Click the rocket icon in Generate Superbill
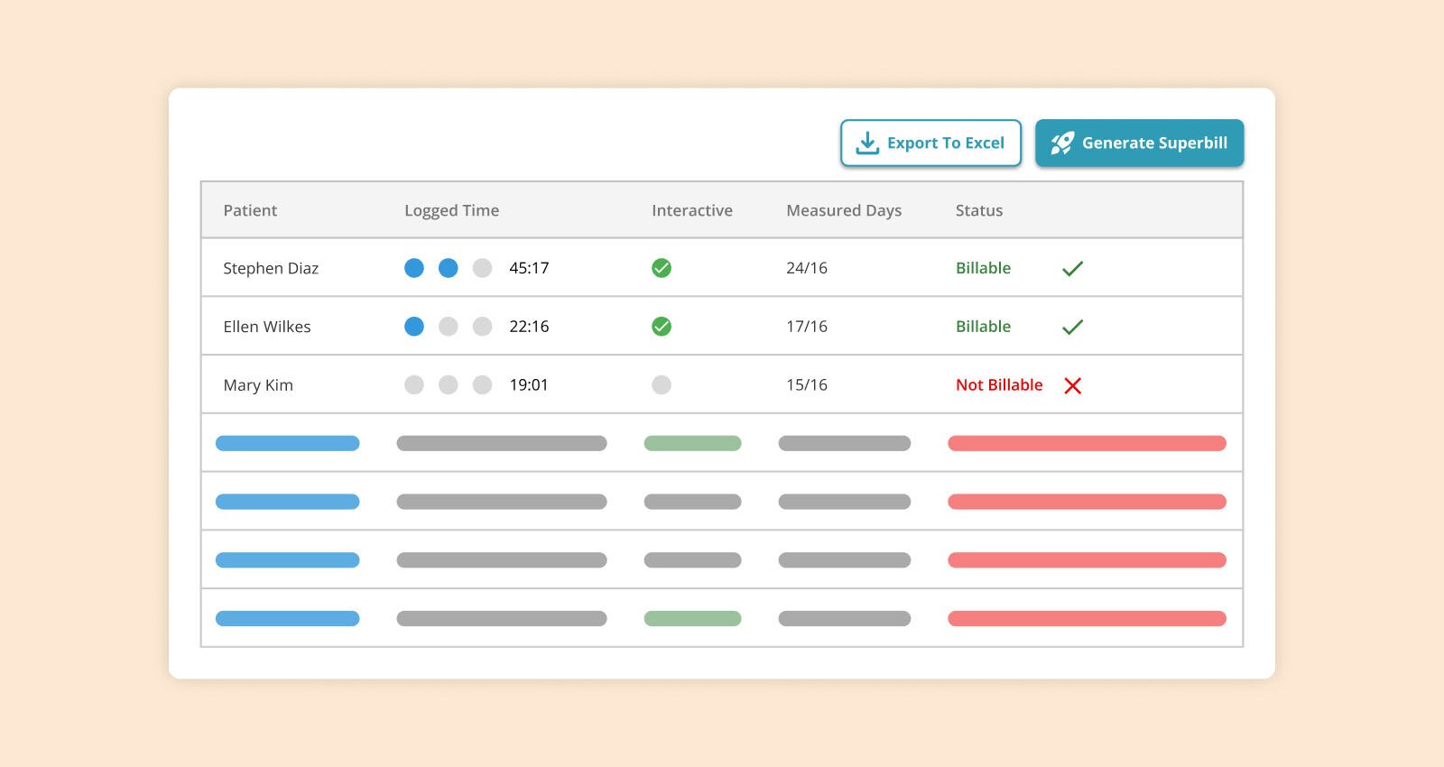Screen dimensions: 1444x767 (x=1062, y=143)
